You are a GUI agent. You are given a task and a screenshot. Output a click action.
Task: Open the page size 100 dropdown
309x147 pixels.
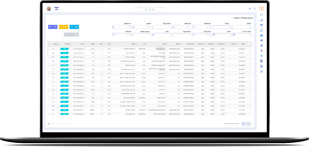pyautogui.click(x=247, y=124)
